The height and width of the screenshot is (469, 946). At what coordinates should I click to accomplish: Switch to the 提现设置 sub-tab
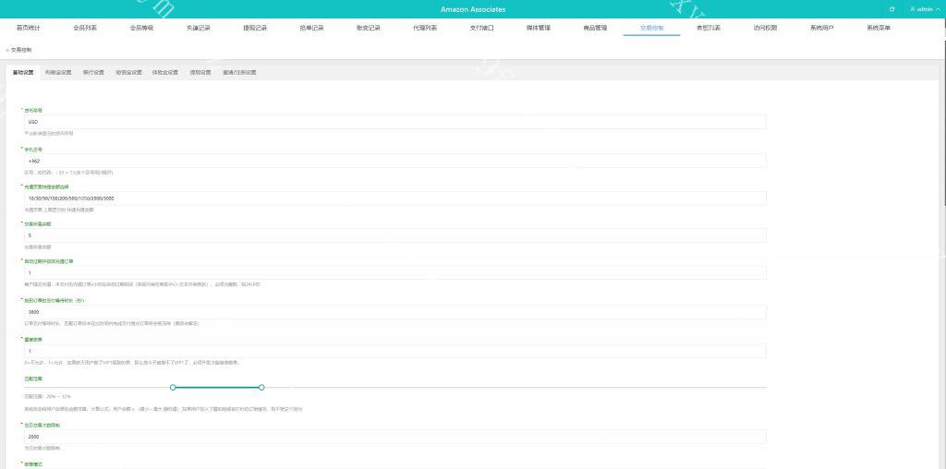200,72
